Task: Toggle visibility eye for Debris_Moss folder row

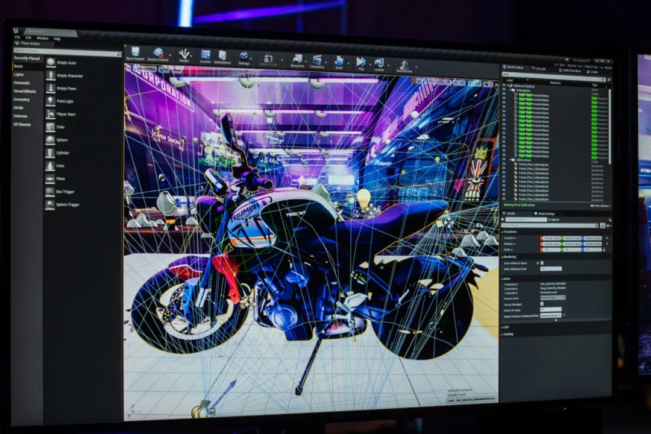Action: (504, 160)
